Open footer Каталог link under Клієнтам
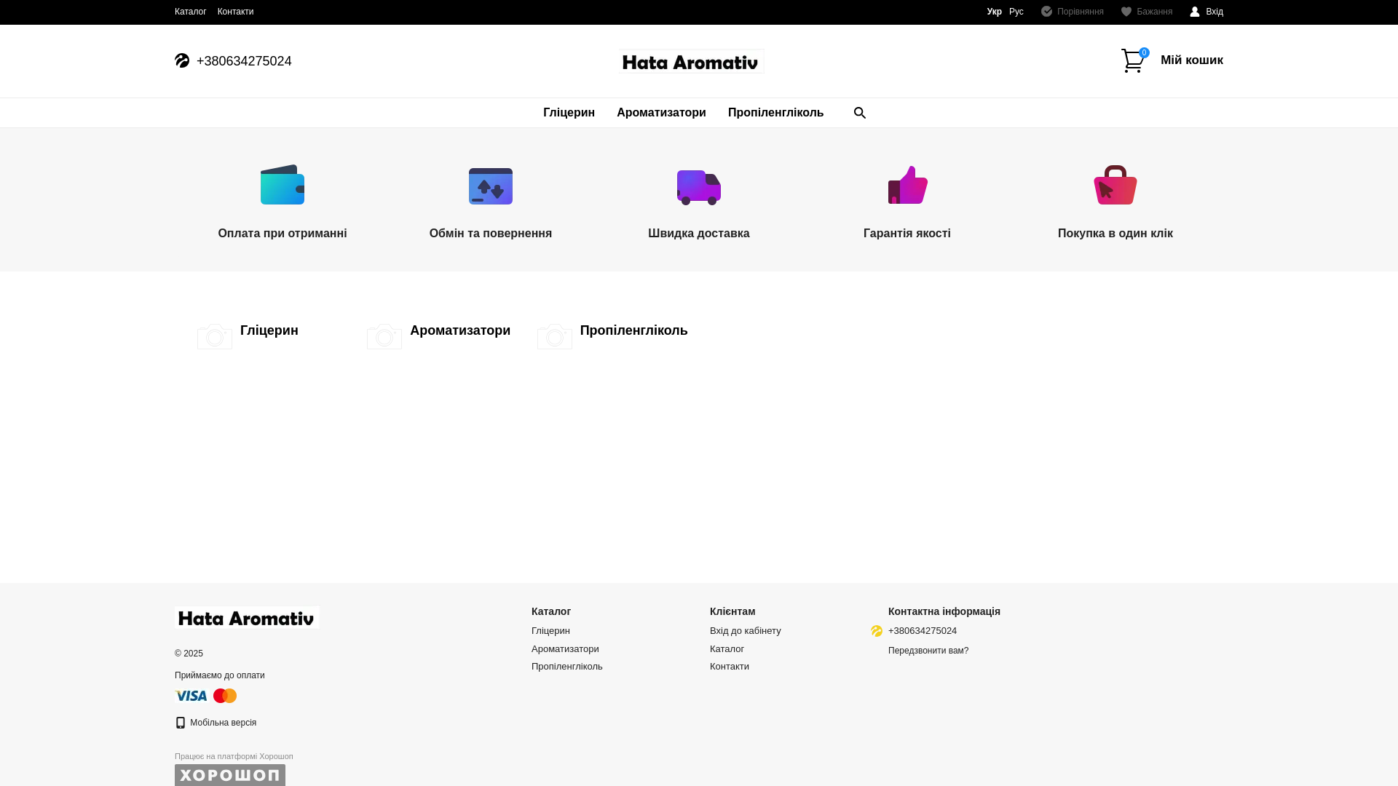The width and height of the screenshot is (1398, 786). [x=727, y=649]
